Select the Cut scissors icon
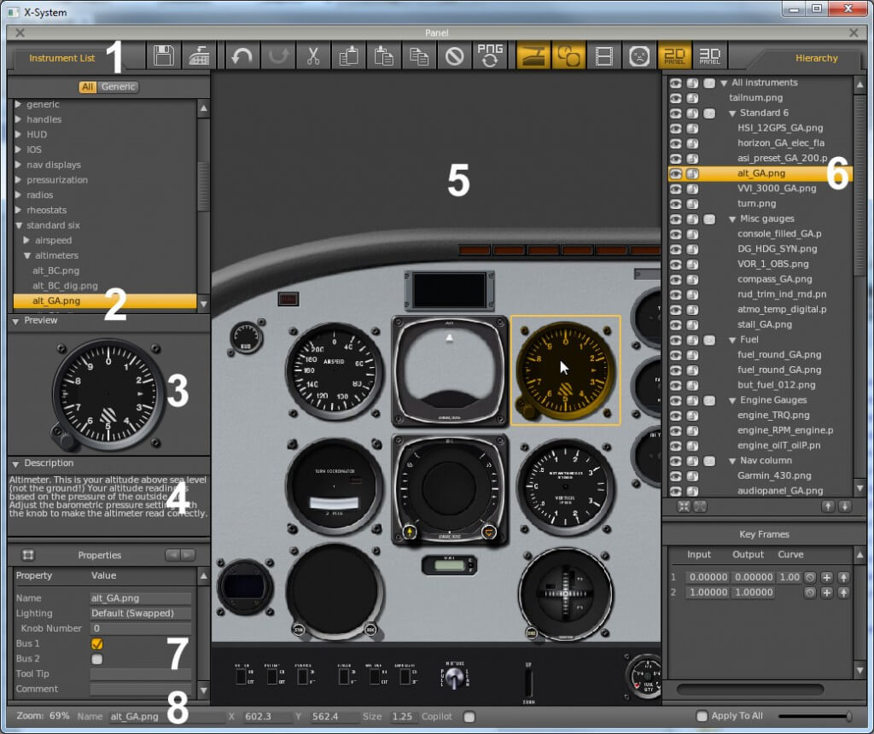 point(312,55)
